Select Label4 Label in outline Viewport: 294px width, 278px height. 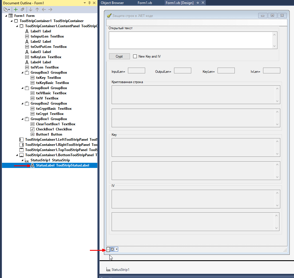[41, 62]
